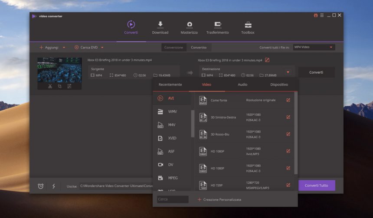Select the DV format
Image resolution: width=373 pixels, height=218 pixels.
(x=172, y=165)
